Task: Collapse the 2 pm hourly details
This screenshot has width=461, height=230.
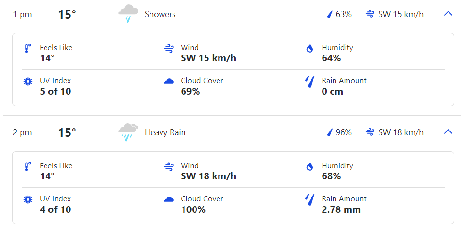Action: (448, 132)
